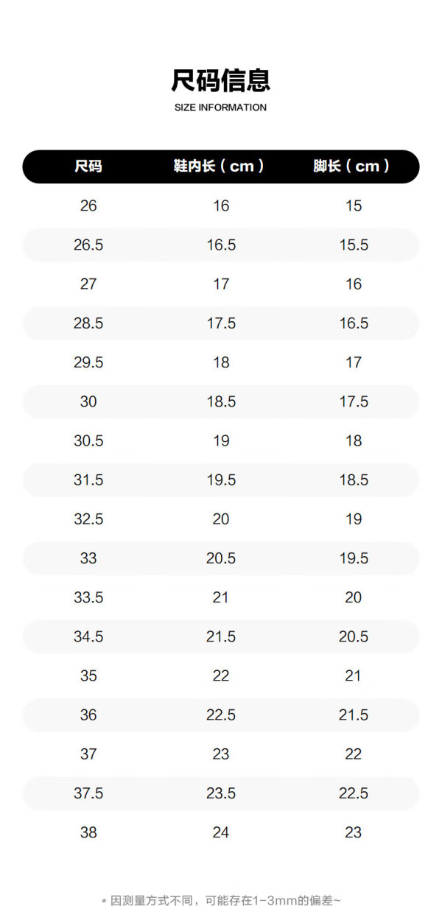Click inner length value 24
442x906 pixels.
[x=221, y=832]
